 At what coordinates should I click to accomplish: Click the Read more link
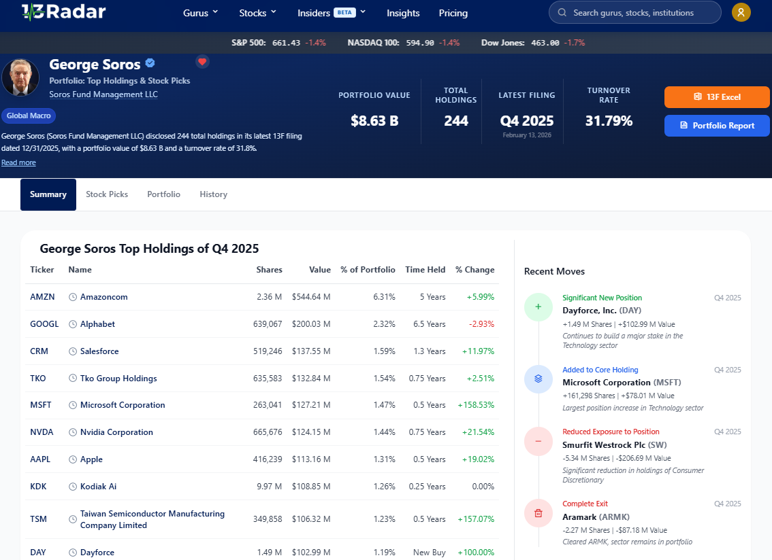[18, 162]
